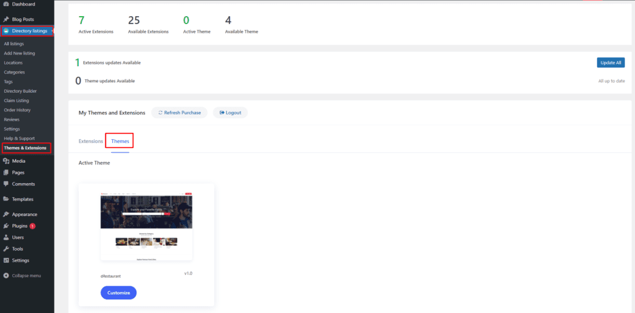The image size is (635, 313).
Task: Click the Appearance brush icon
Action: tap(6, 215)
